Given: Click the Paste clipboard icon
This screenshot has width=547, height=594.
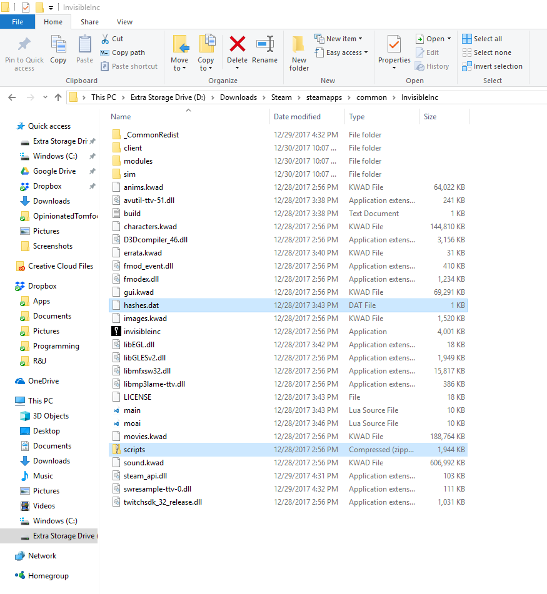Looking at the screenshot, I should click(84, 44).
